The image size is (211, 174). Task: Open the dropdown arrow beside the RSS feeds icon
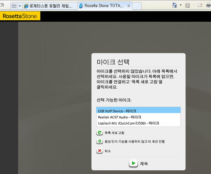pos(194,5)
